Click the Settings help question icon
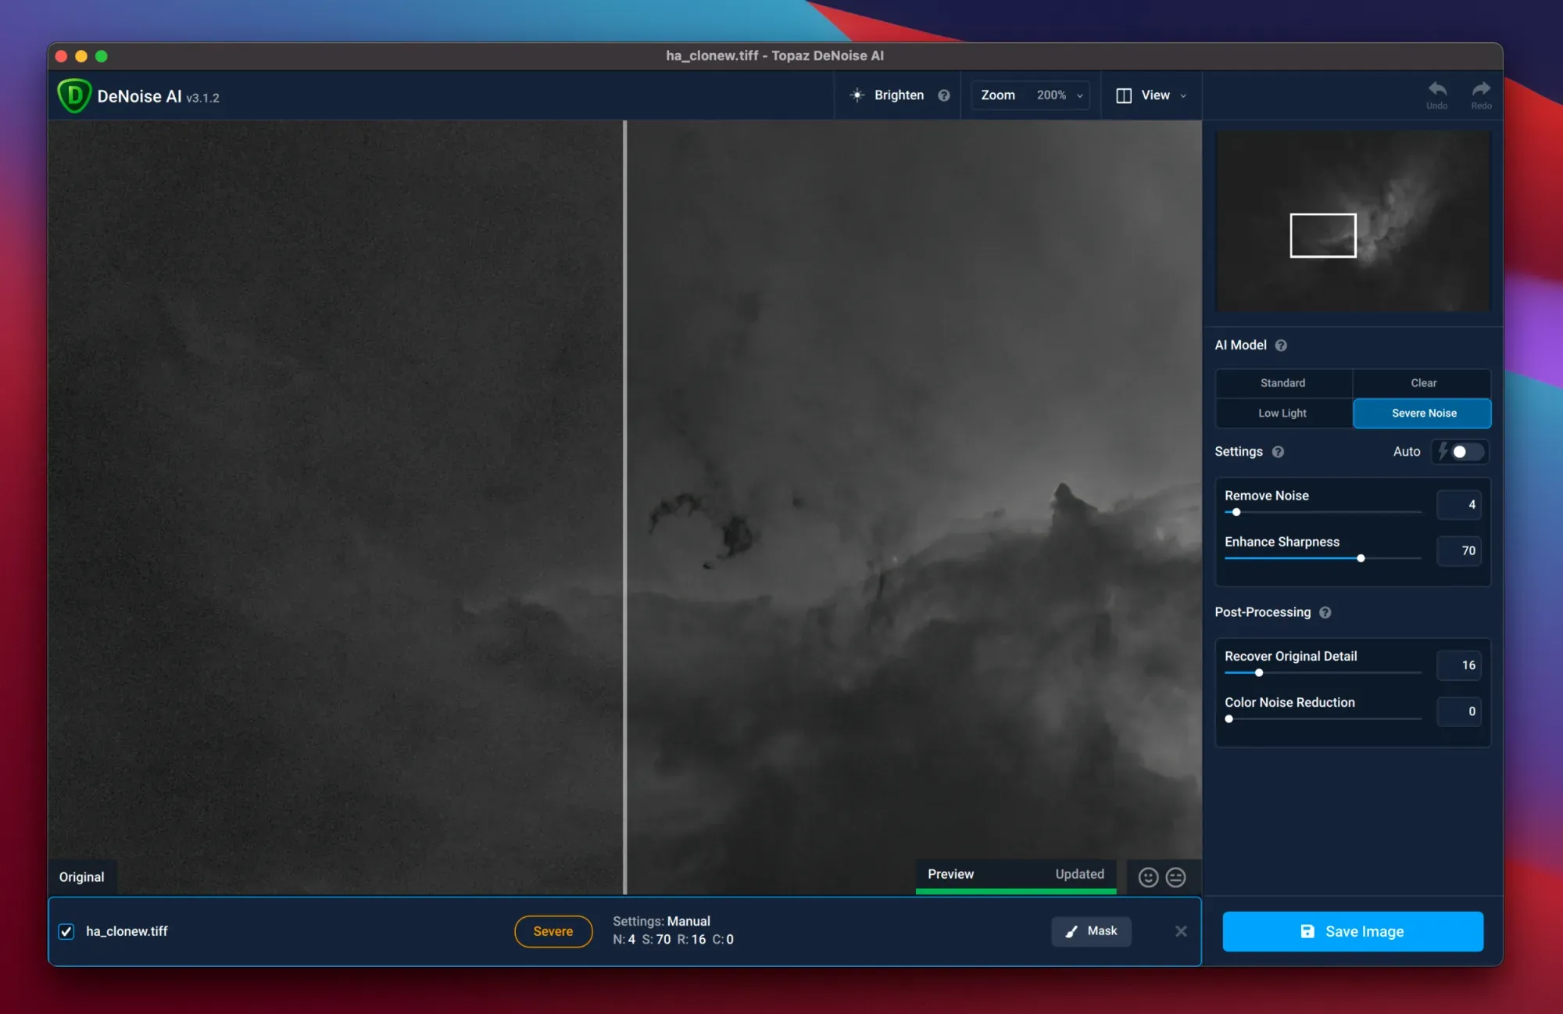The height and width of the screenshot is (1014, 1563). coord(1278,452)
